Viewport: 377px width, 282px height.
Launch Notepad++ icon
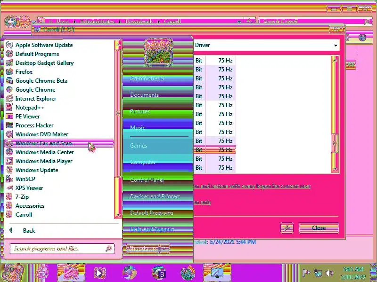pos(9,108)
